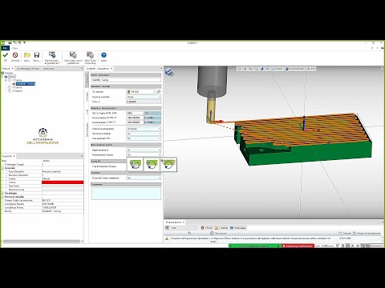
Task: Open a file with the Apri folder icon
Action: [x=27, y=55]
